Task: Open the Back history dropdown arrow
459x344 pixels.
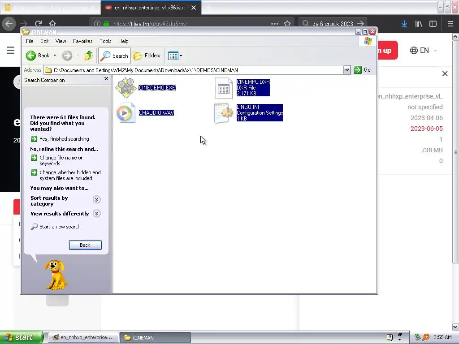Action: tap(55, 56)
